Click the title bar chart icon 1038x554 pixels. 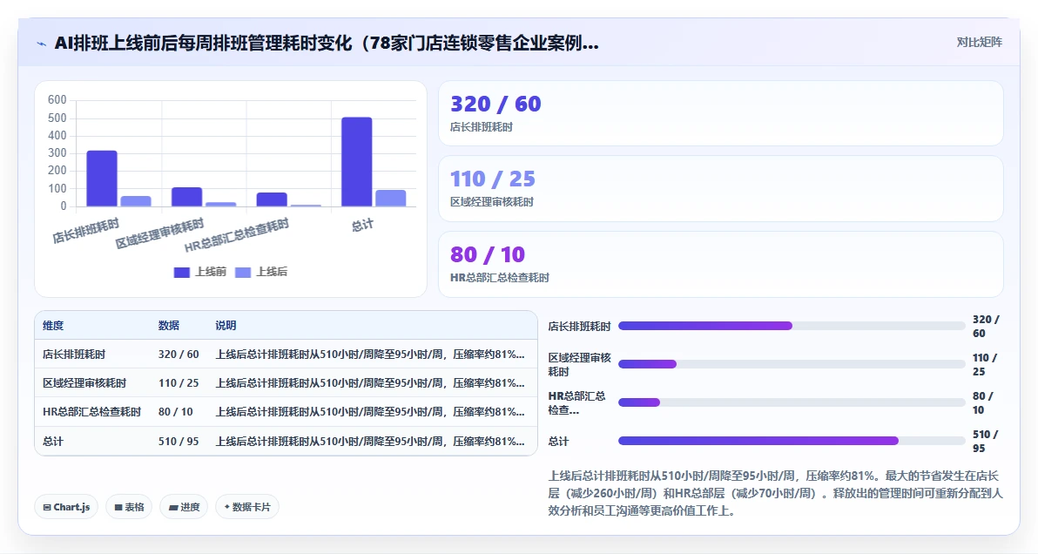coord(41,44)
